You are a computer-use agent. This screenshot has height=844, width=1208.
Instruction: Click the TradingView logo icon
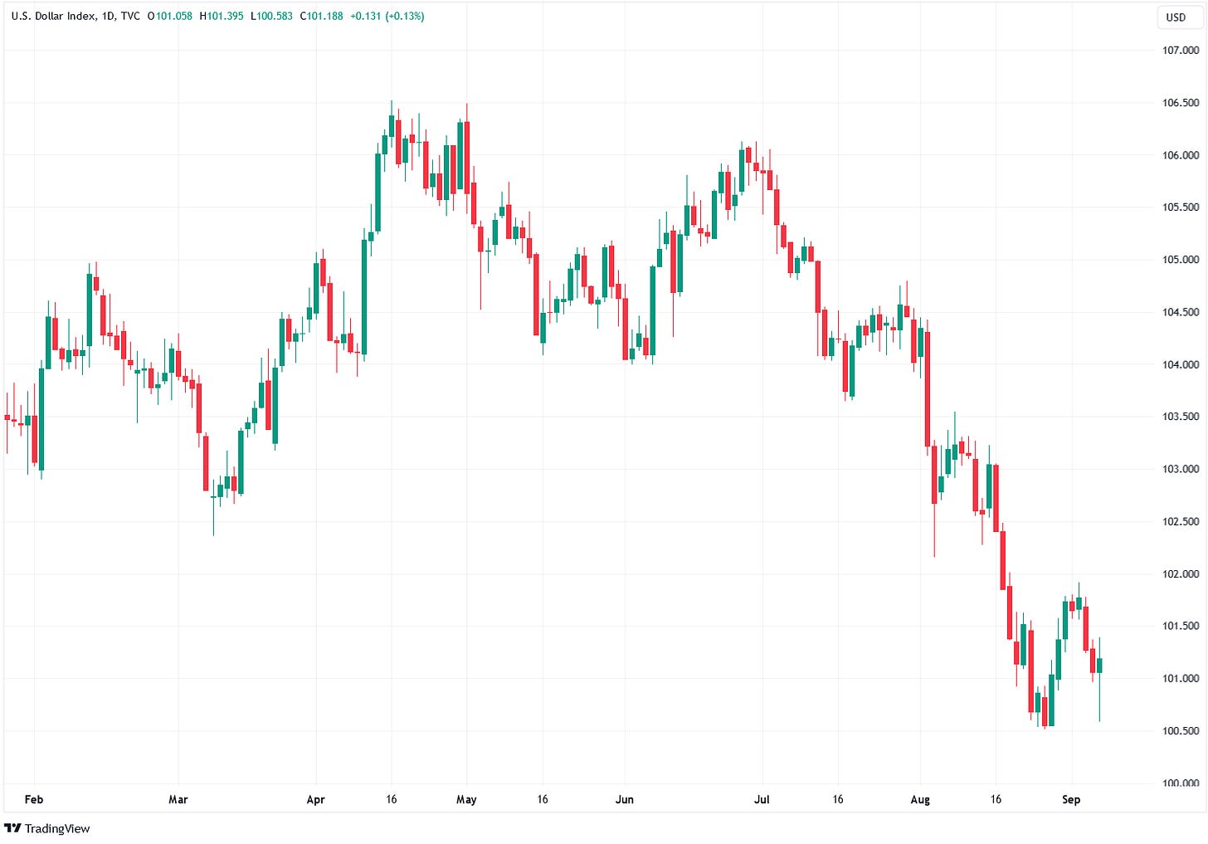pos(12,828)
